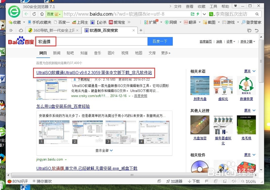Expand the 截图 dropdown arrow

[219, 22]
